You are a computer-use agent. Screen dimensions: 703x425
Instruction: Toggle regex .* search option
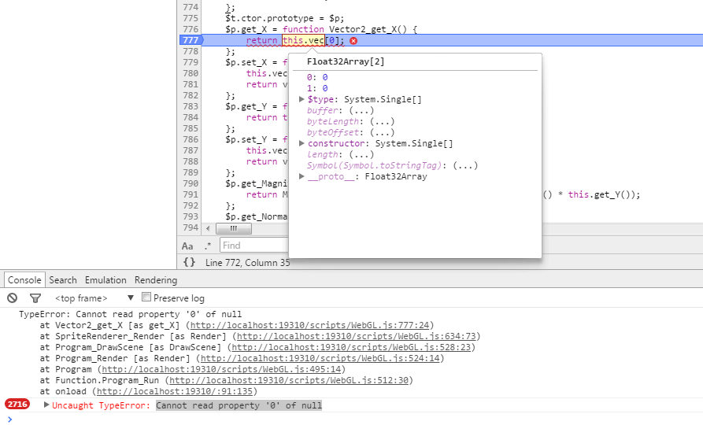(x=208, y=246)
